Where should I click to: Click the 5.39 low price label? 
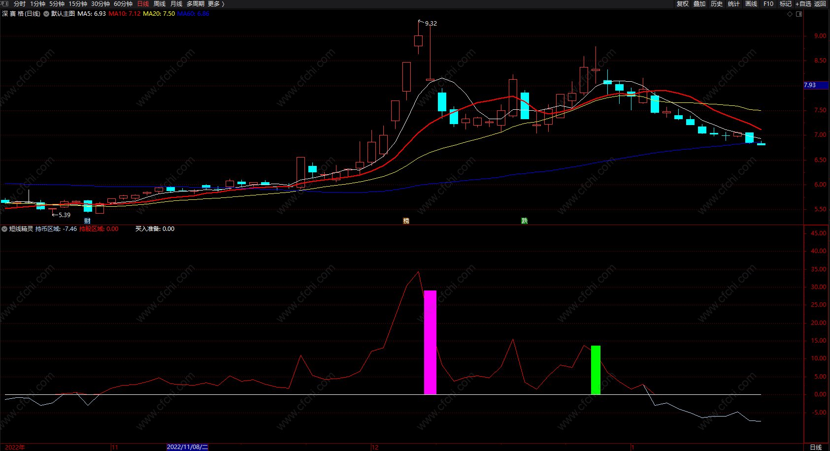(65, 215)
